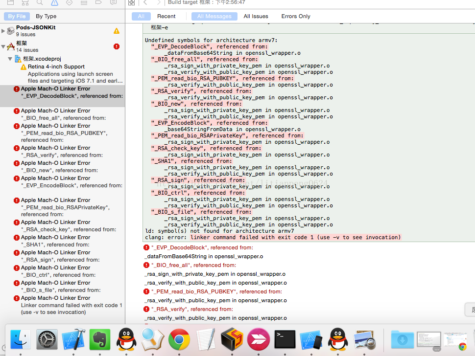The image size is (475, 356).
Task: Show All Issues in build log
Action: point(256,16)
